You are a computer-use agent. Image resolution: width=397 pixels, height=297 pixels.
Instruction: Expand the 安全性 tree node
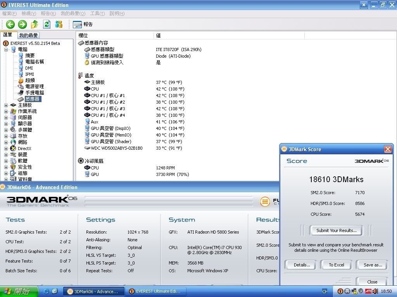pyautogui.click(x=6, y=167)
